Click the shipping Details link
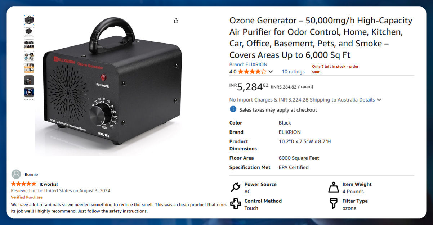433x225 pixels. click(x=367, y=100)
